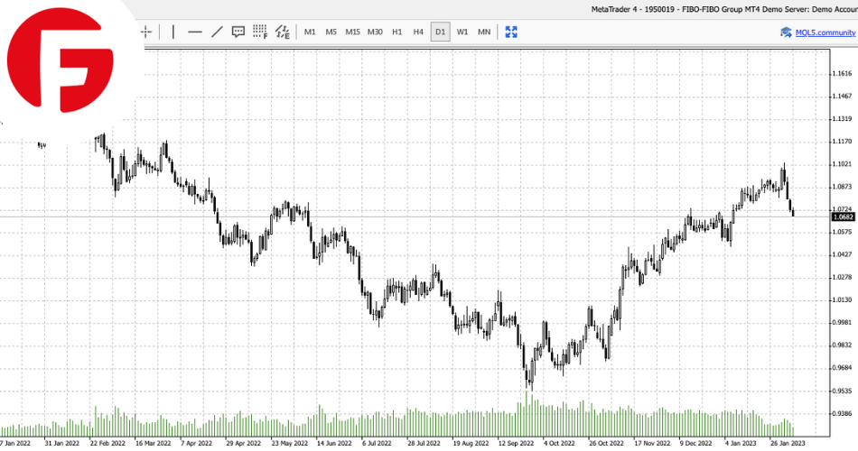This screenshot has width=858, height=451.
Task: Switch chart to M1 timeframe
Action: point(310,32)
